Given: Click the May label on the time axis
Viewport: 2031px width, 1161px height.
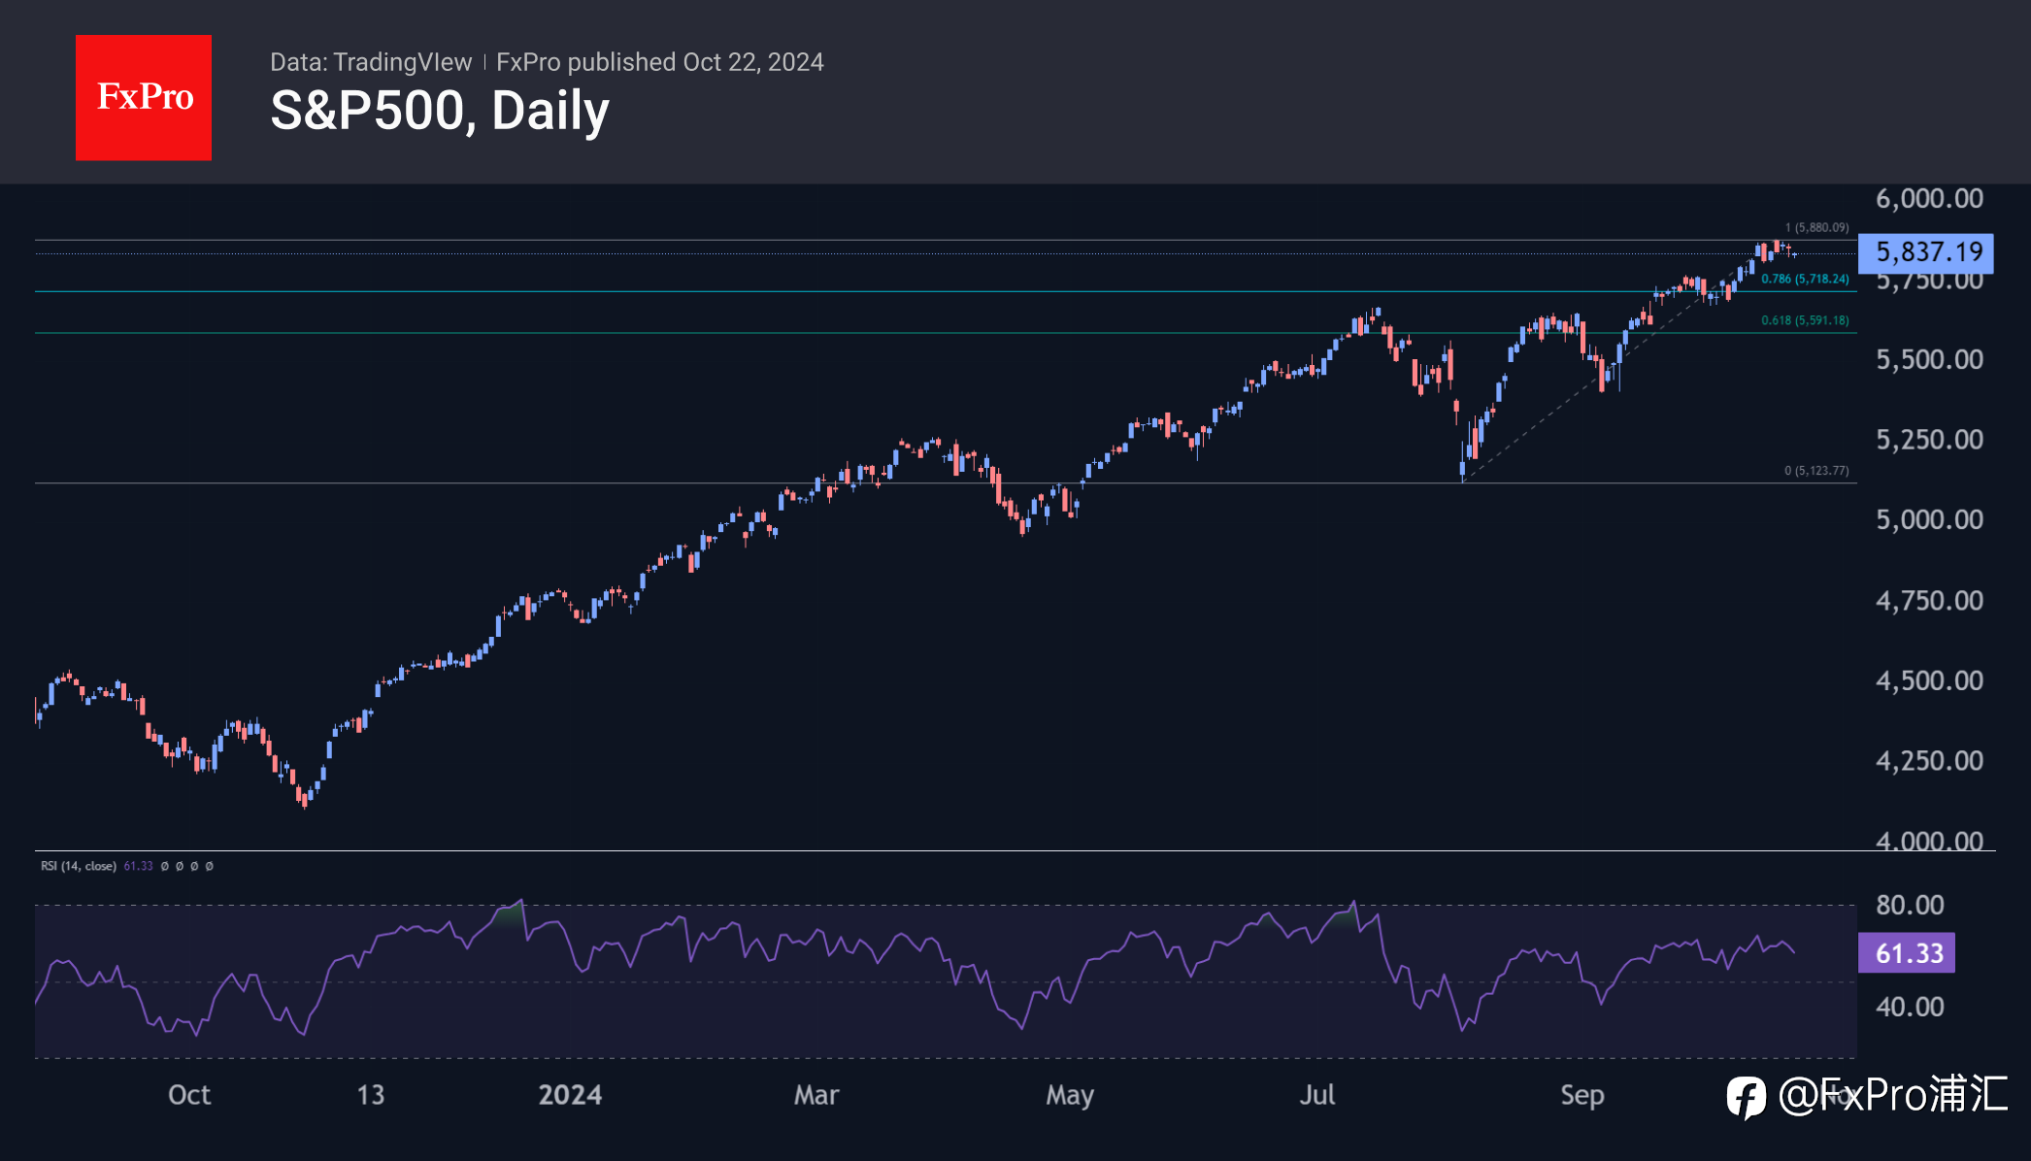Looking at the screenshot, I should coord(1070,1096).
